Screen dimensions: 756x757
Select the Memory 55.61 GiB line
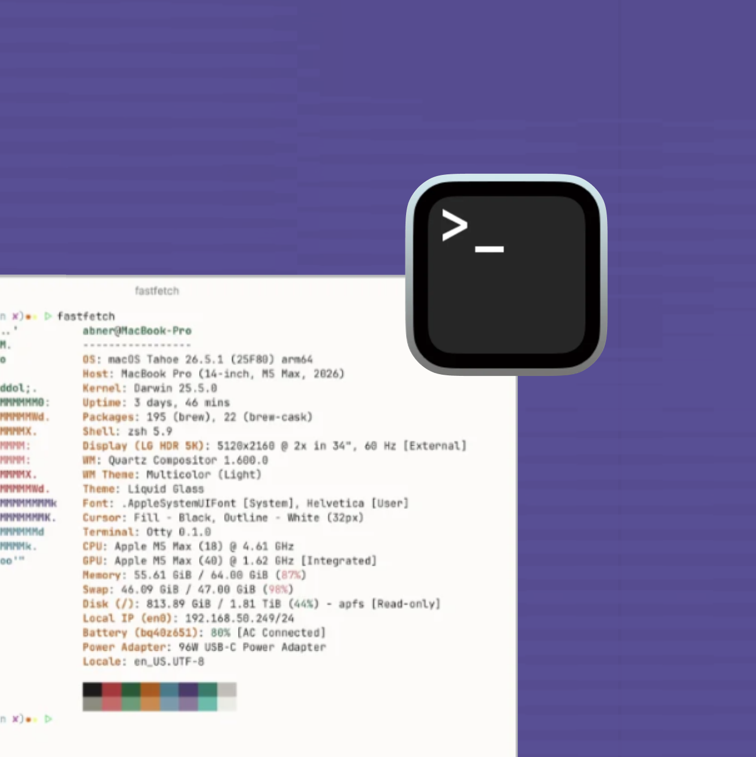194,575
